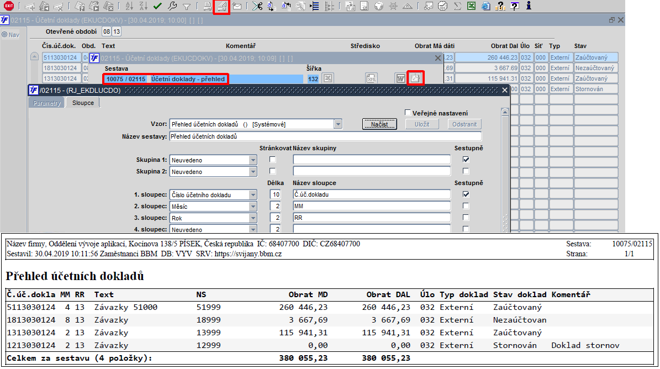
Task: Select document number 5113030124 in the list
Action: 61,57
